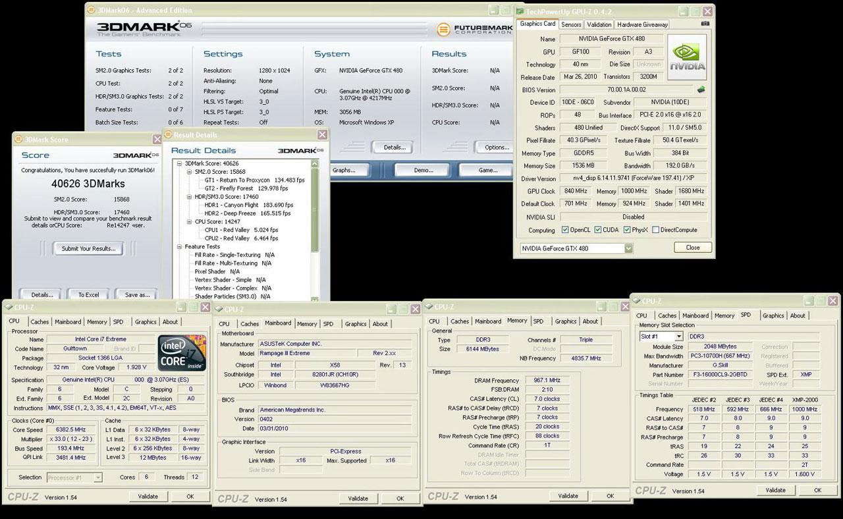Open the GeForce GTX 480 GPU dropdown
Viewport: 843px width, 519px height.
(628, 248)
